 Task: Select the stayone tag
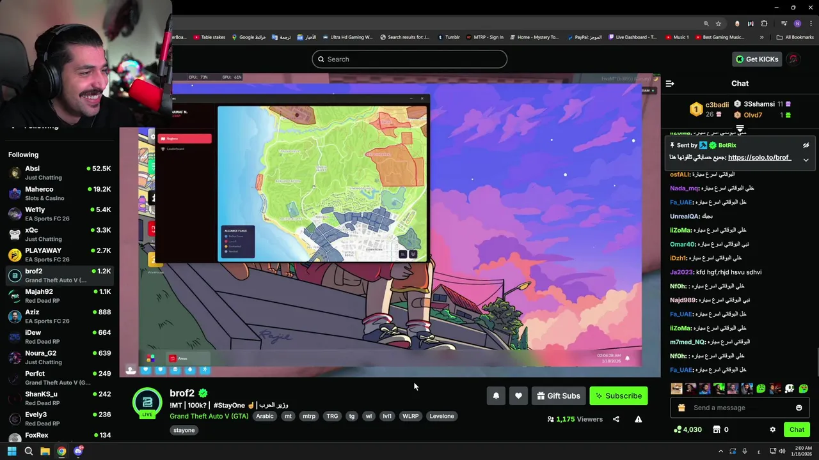tap(184, 431)
